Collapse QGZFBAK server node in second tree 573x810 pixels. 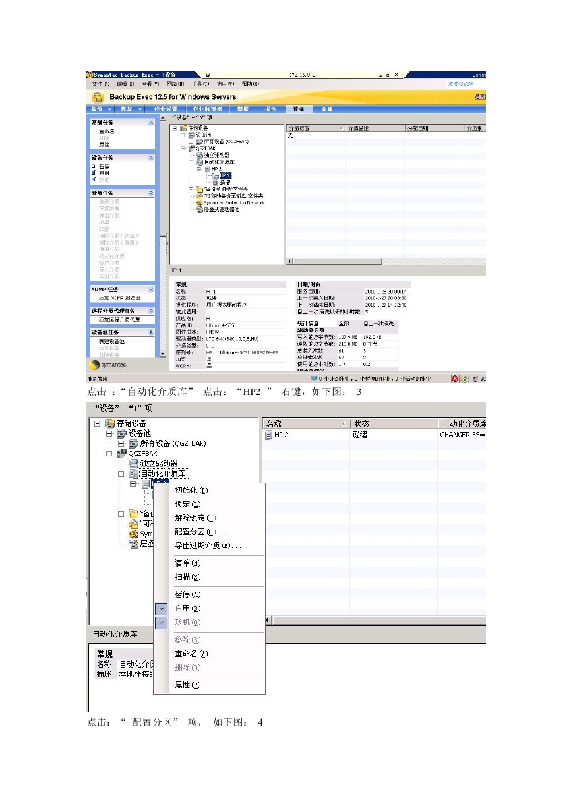click(x=109, y=454)
